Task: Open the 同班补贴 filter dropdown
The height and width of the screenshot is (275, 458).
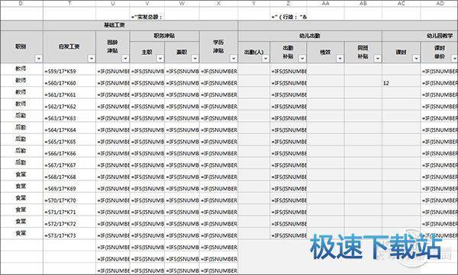Action: 377,59
